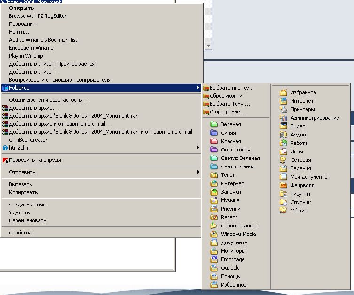The image size is (354, 295).
Task: Choose the Игры folder icon
Action: [283, 151]
